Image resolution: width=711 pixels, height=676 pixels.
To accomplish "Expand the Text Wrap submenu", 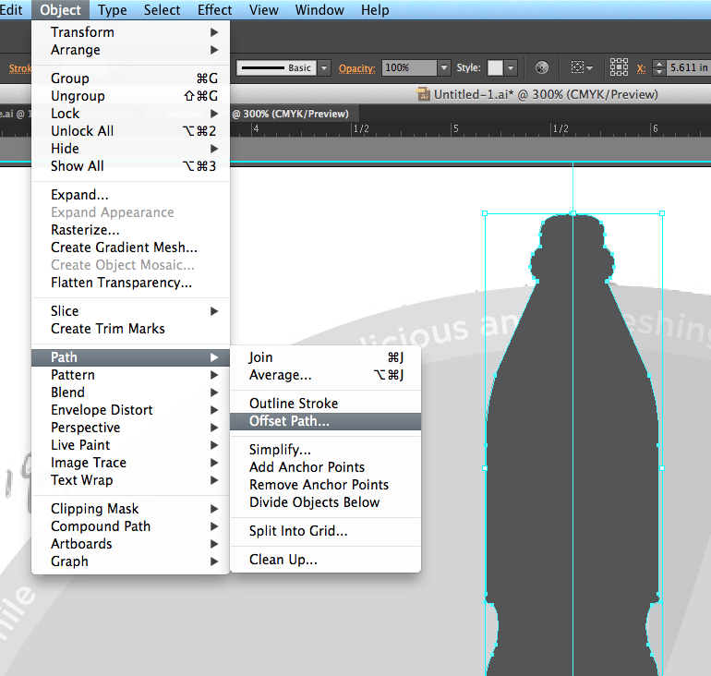I will coord(130,480).
